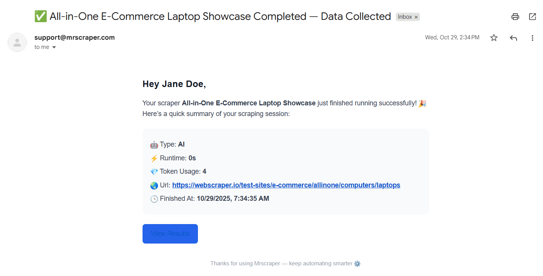Reply to the Mrscraper email
543x276 pixels.
tap(513, 38)
